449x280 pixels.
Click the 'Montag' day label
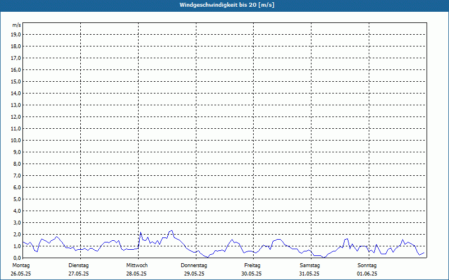21,265
